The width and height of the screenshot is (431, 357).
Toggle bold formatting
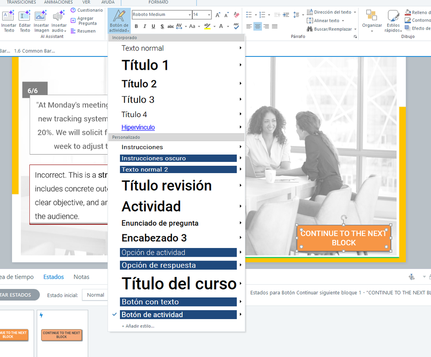[136, 27]
